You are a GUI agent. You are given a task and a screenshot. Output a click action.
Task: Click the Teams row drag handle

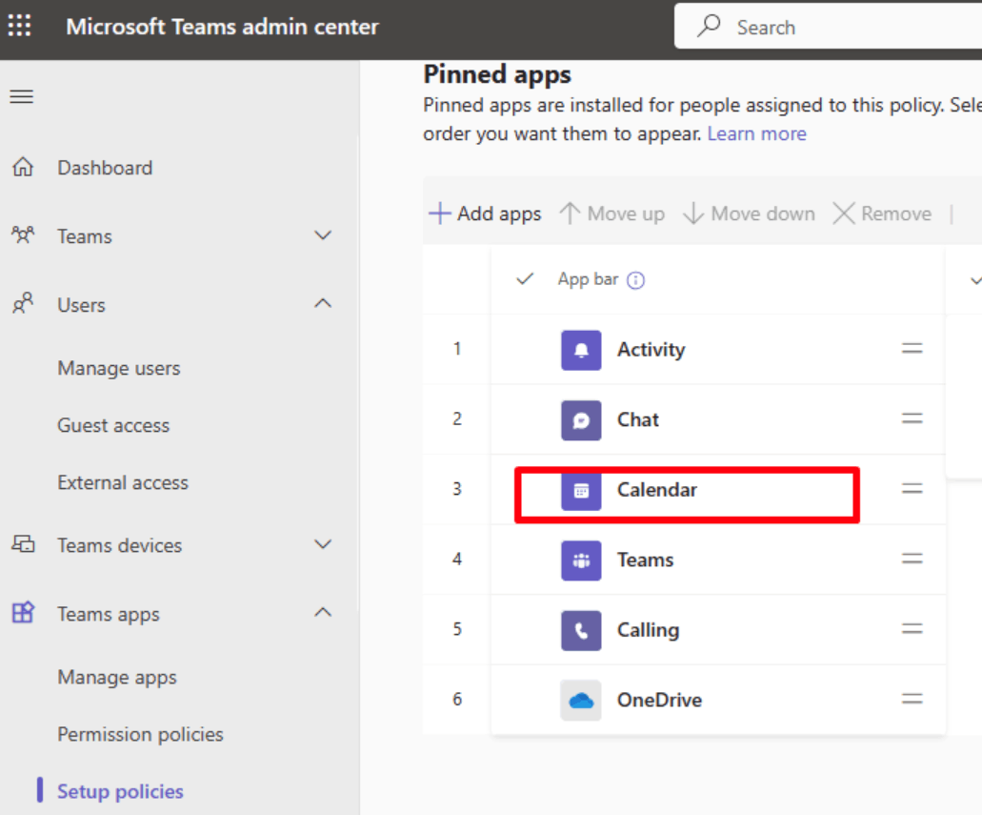click(912, 560)
